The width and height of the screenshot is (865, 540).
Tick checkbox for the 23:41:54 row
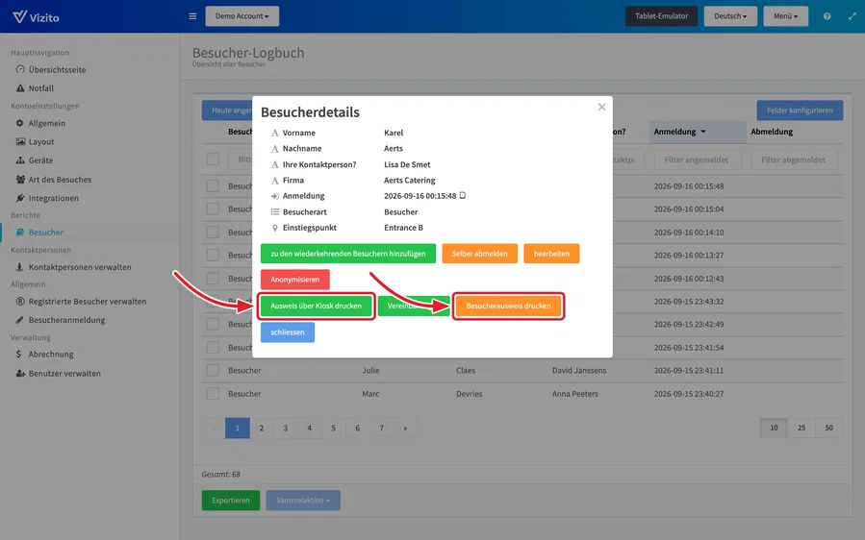tap(213, 348)
